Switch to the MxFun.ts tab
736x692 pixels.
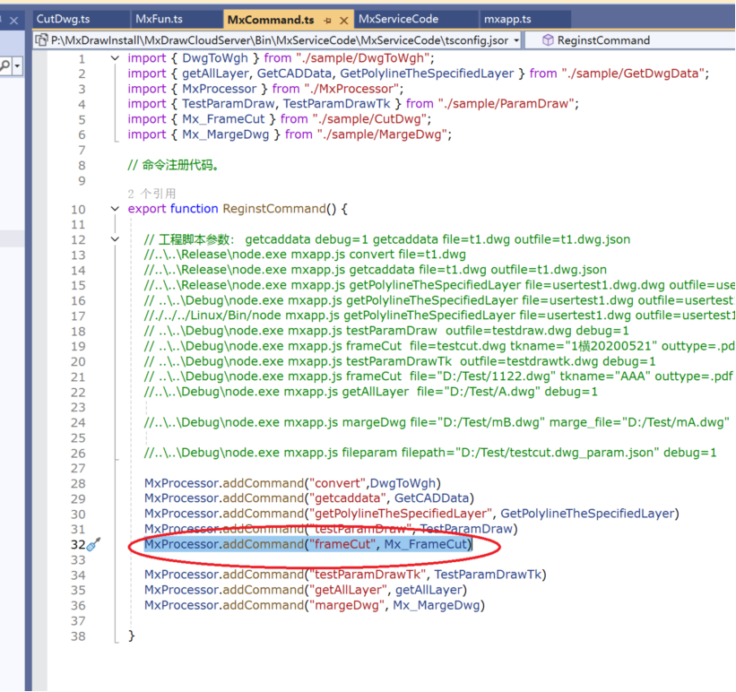coord(159,19)
